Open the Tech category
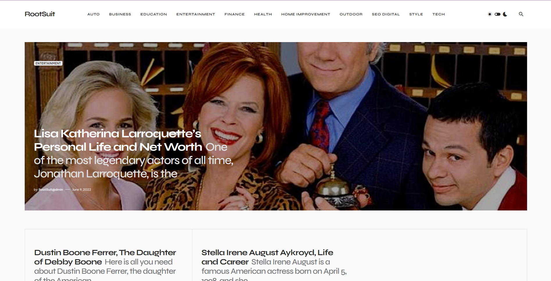This screenshot has height=281, width=551. (x=439, y=14)
